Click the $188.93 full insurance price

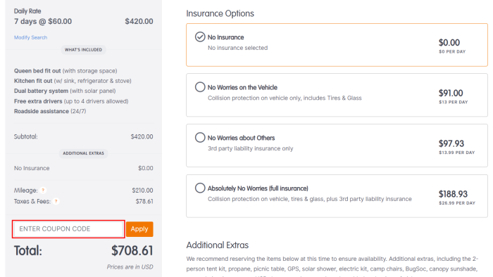pos(453,194)
